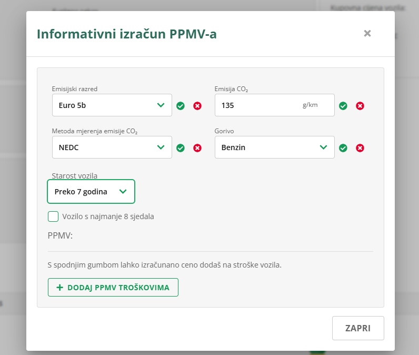Image resolution: width=419 pixels, height=355 pixels.
Task: Click red X next to Gorivo
Action: pyautogui.click(x=360, y=148)
